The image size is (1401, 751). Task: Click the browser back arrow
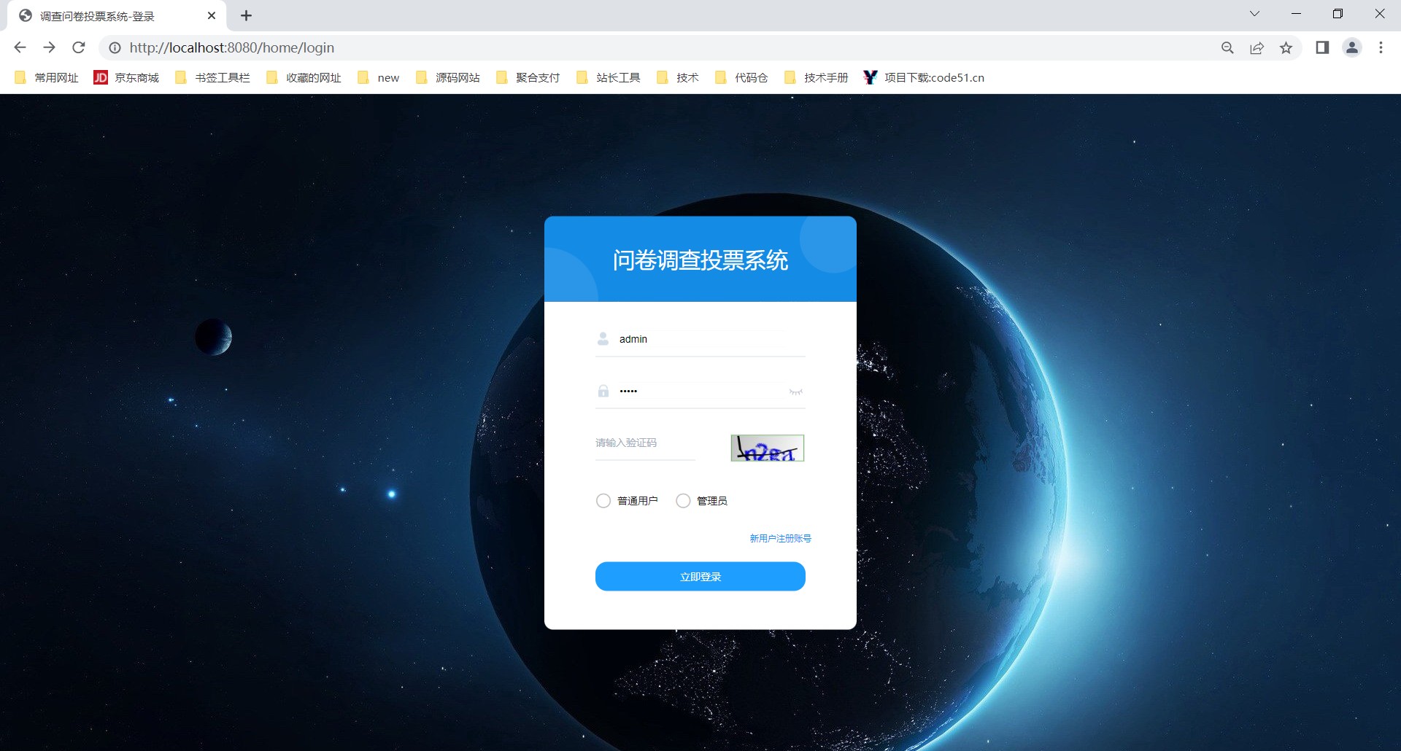pos(20,47)
